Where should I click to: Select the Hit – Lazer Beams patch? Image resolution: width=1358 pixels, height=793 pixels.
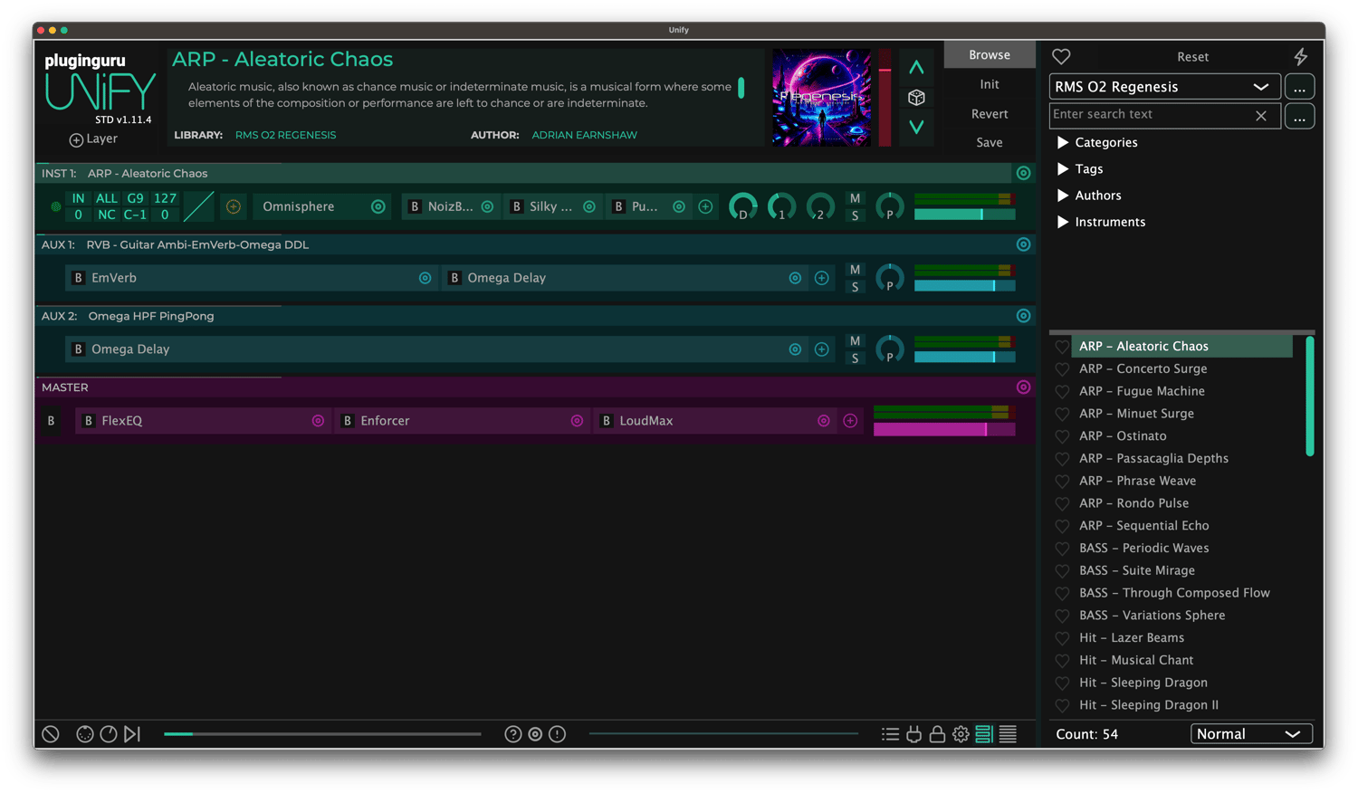(1132, 638)
